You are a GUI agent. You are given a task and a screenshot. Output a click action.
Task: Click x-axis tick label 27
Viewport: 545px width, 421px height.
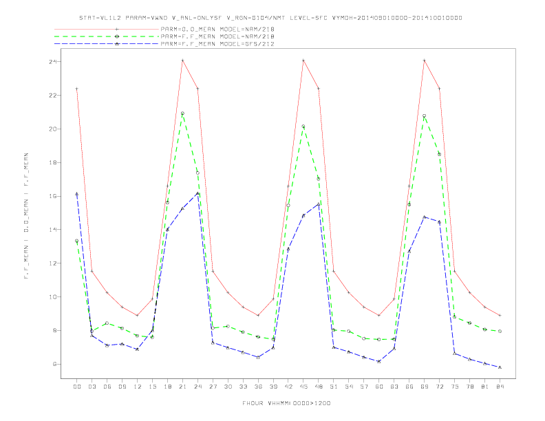[x=213, y=387]
